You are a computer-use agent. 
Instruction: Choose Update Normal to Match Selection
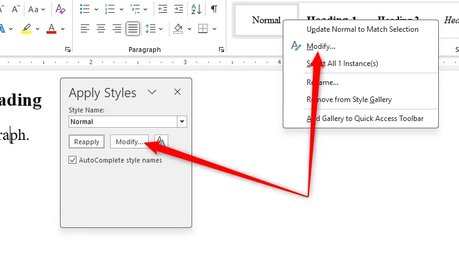pyautogui.click(x=362, y=29)
